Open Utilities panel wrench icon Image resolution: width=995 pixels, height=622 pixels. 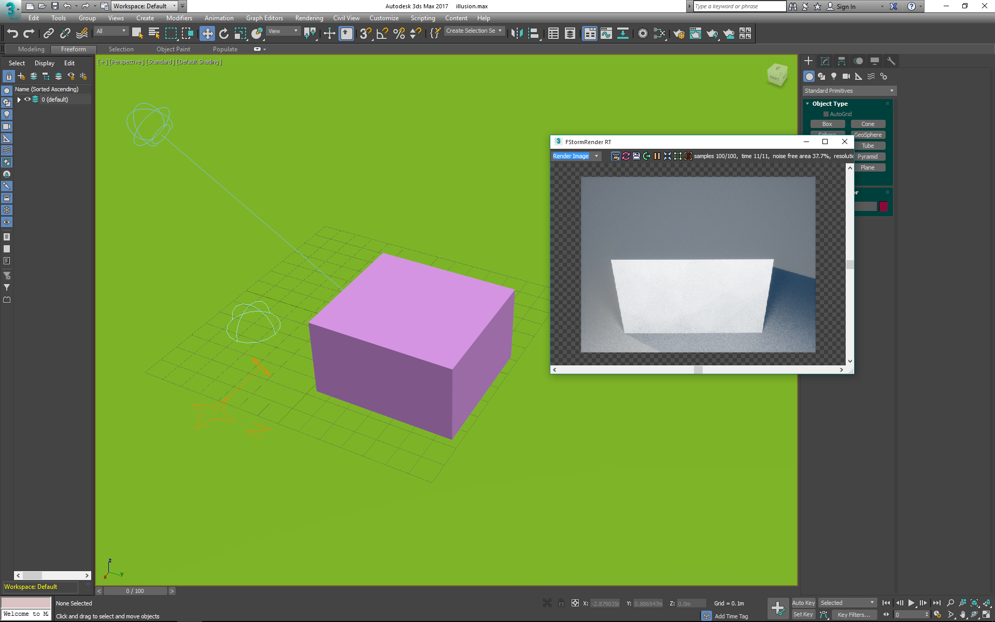tap(891, 61)
